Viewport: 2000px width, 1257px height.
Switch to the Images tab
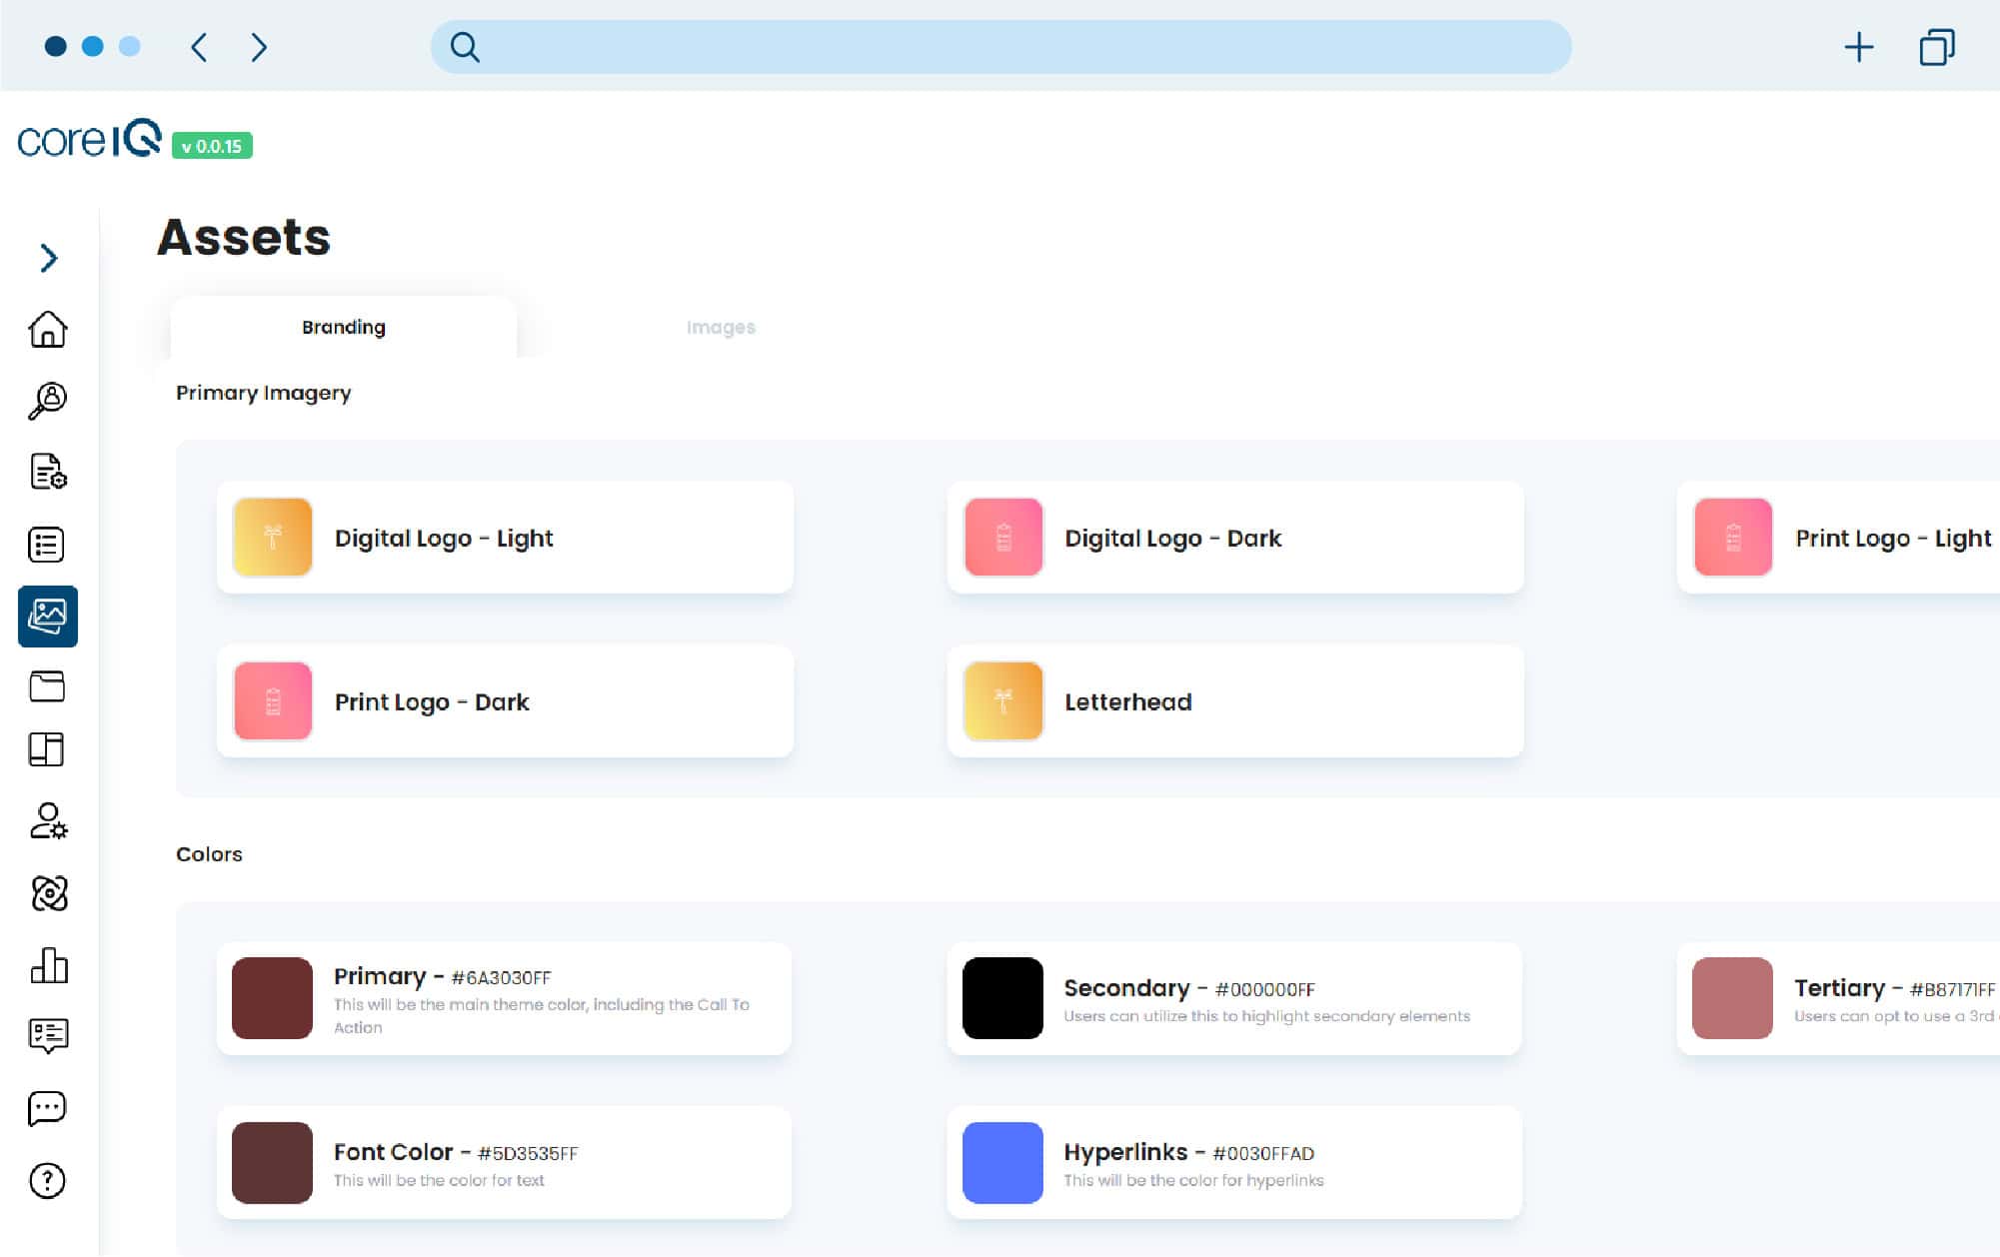[720, 327]
